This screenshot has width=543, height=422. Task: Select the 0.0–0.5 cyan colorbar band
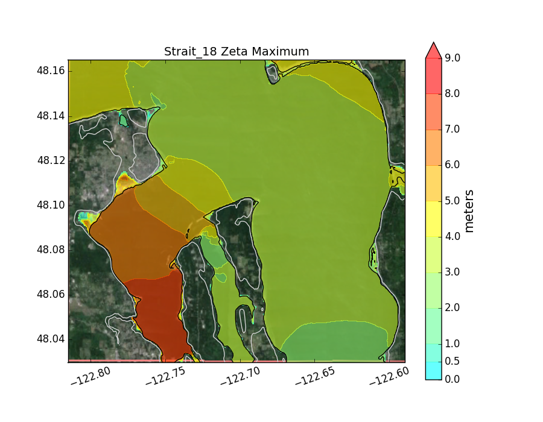434,371
